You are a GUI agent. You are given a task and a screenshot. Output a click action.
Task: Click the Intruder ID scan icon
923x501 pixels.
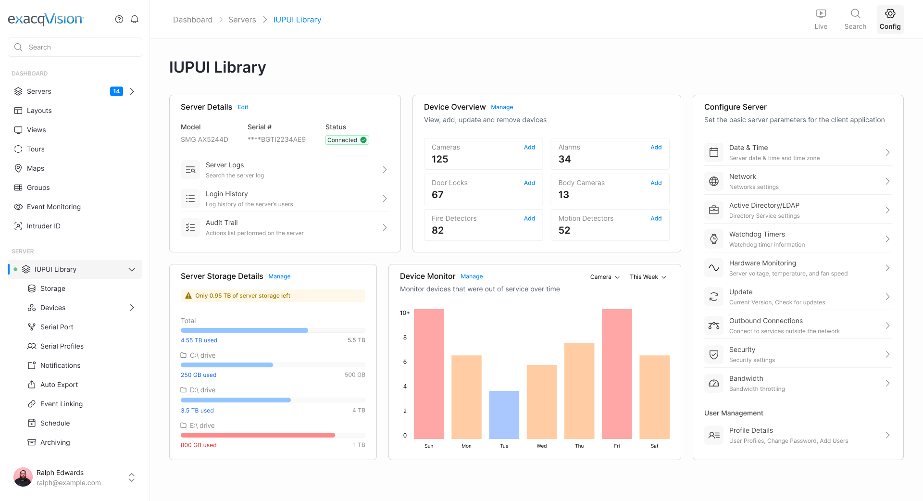18,226
